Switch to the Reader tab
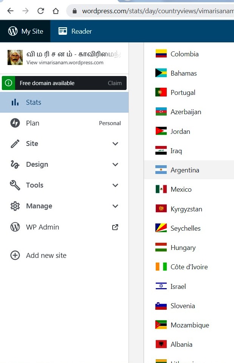Viewport: 234px width, 363px height. (75, 31)
